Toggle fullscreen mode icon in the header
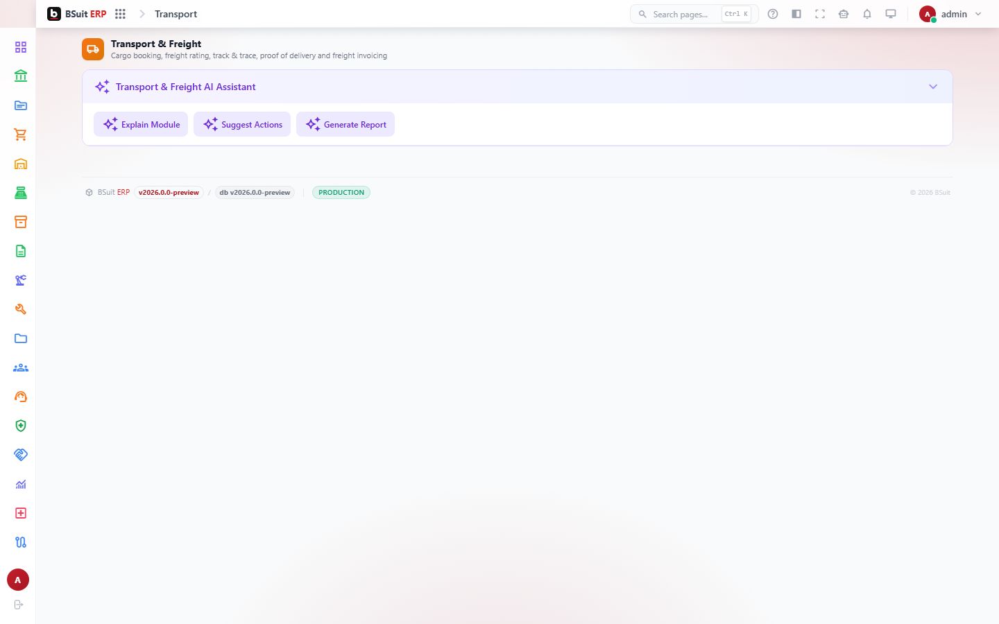This screenshot has width=999, height=624. tap(820, 14)
